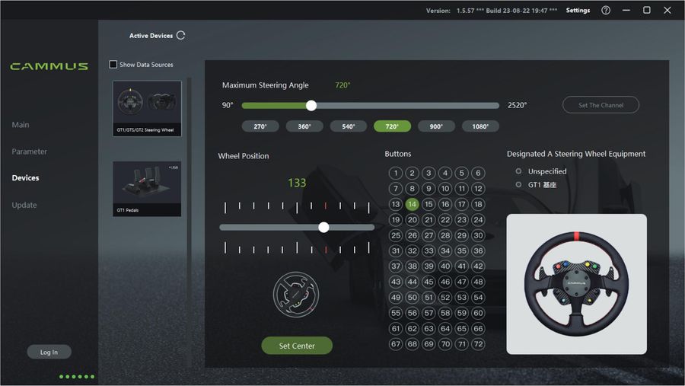Set steering angle preset to 900°

tap(436, 126)
